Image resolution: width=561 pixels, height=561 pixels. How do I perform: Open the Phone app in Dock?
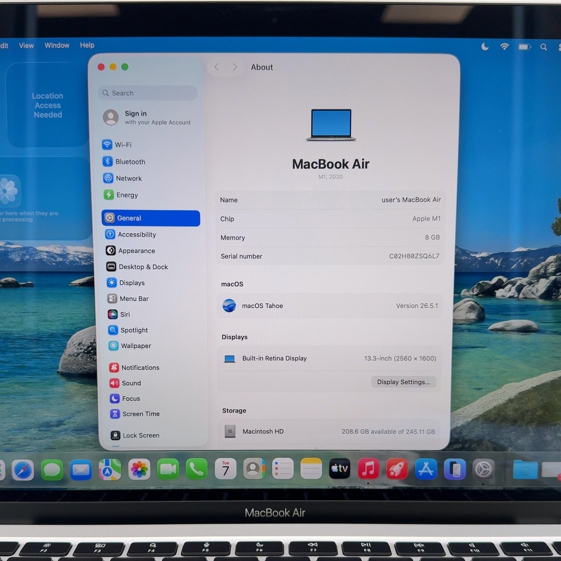tap(197, 469)
